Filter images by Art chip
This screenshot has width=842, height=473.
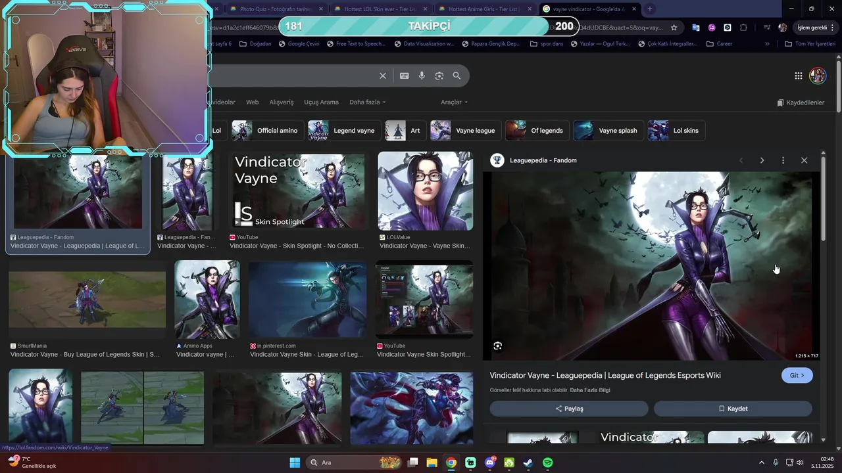[405, 131]
